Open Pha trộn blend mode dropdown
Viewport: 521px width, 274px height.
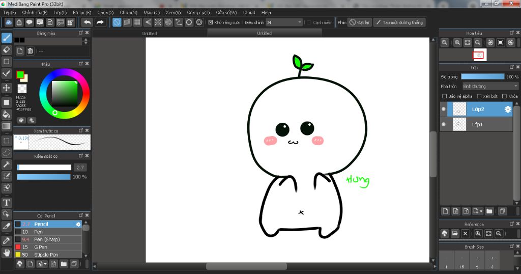coord(490,86)
